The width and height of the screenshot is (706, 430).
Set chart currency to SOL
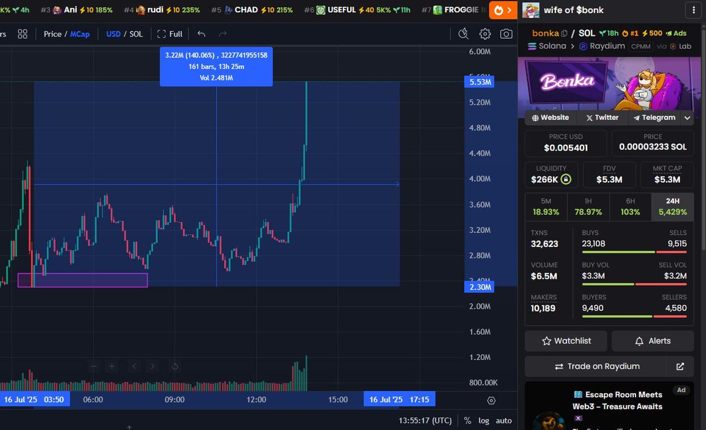point(136,34)
